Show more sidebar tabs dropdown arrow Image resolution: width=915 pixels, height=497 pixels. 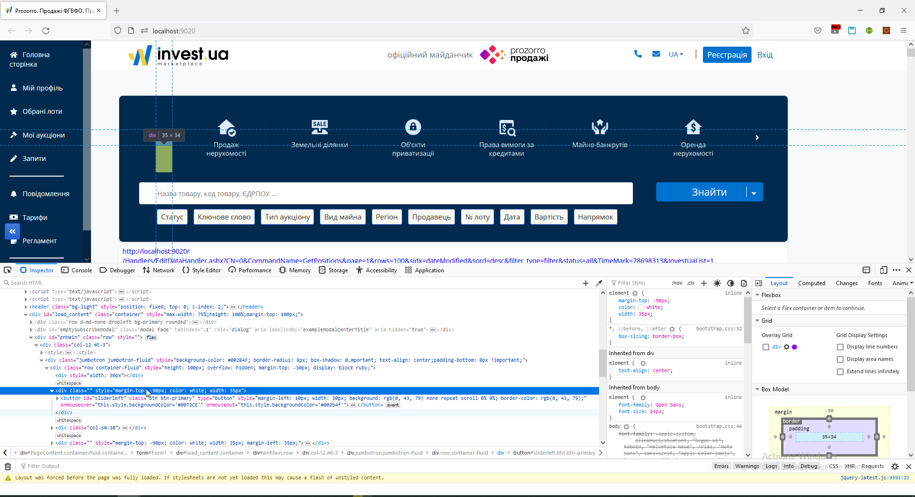coord(912,283)
